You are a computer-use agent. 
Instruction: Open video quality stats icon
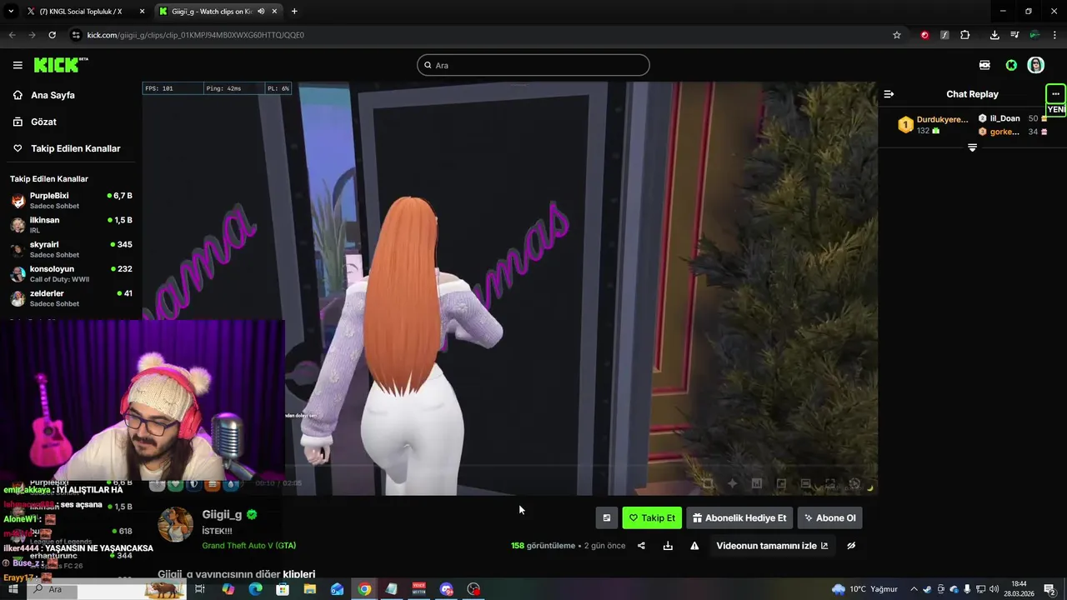757,483
